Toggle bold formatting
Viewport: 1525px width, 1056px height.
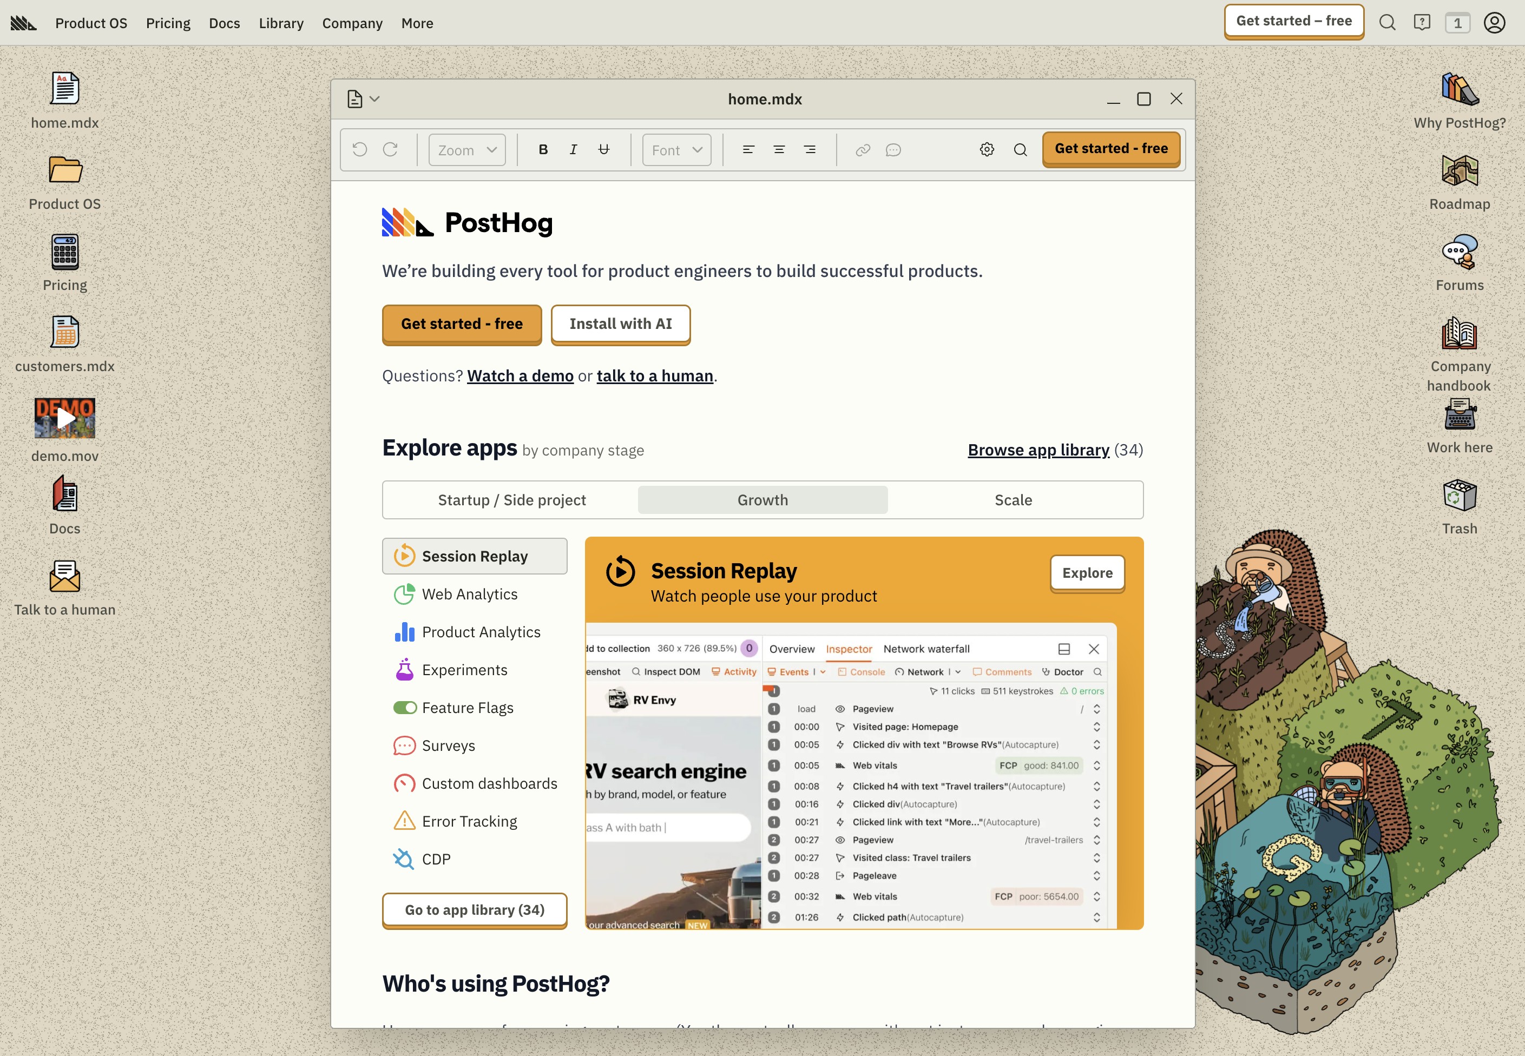click(543, 149)
